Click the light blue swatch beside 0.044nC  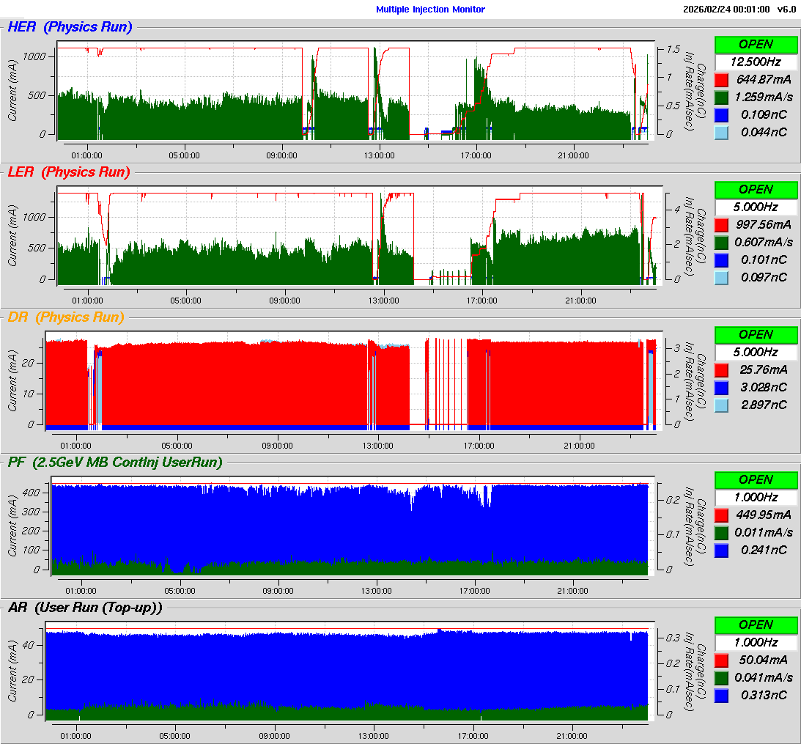721,133
